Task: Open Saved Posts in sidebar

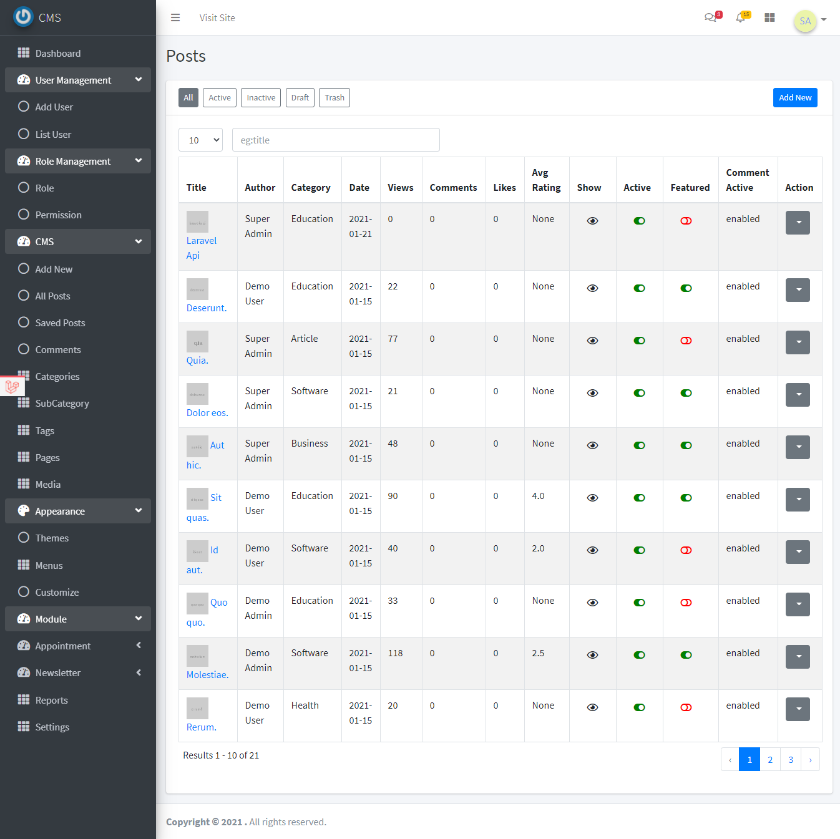Action: (x=60, y=323)
